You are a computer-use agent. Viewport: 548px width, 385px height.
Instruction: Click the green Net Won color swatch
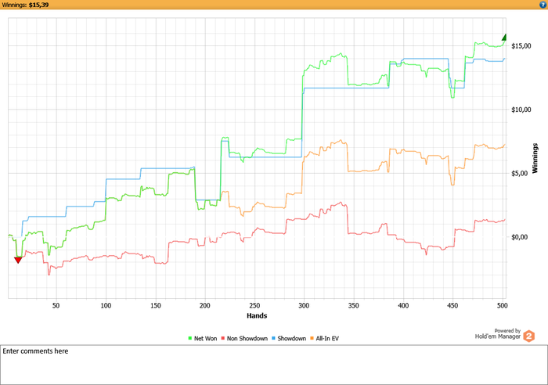190,338
